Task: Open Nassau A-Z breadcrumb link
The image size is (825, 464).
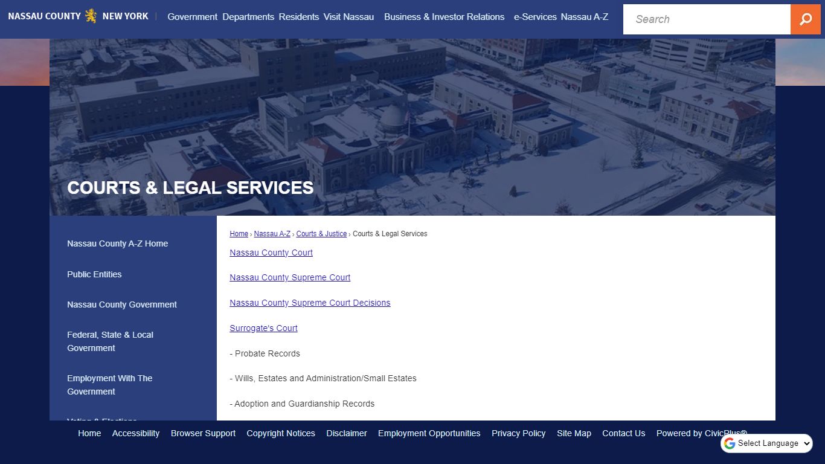Action: point(272,234)
